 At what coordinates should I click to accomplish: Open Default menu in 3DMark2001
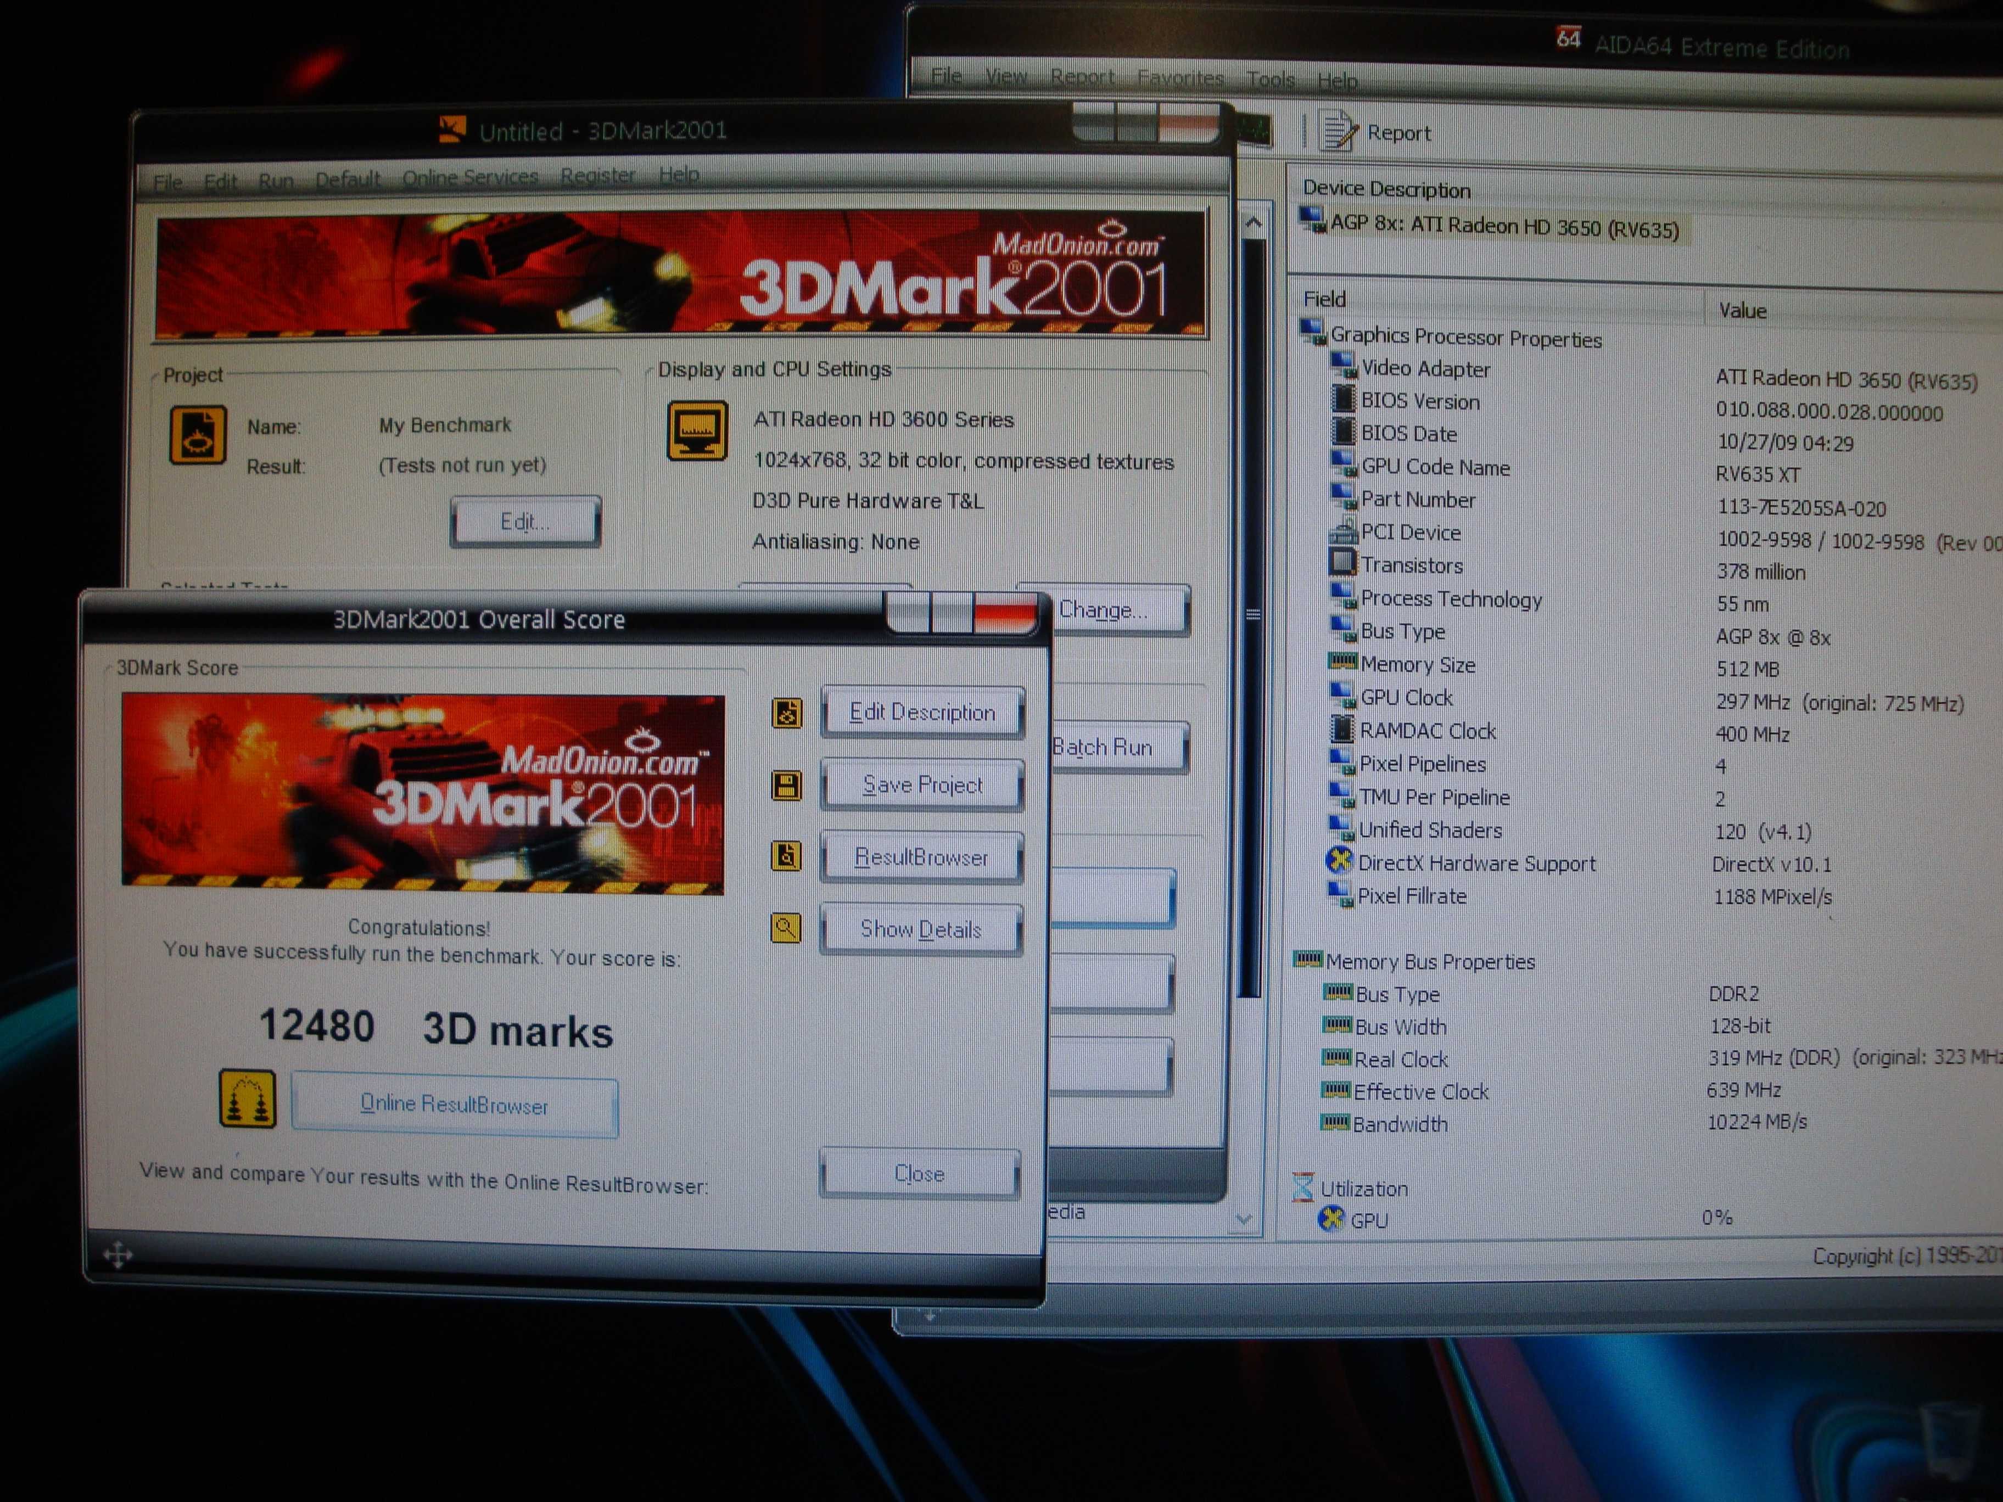(348, 180)
